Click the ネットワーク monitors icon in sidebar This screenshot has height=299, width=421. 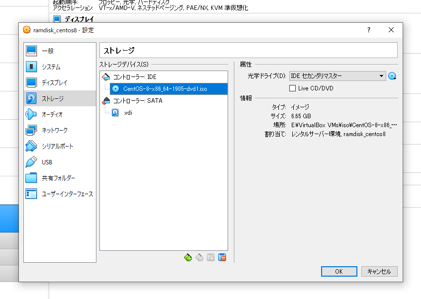(31, 130)
